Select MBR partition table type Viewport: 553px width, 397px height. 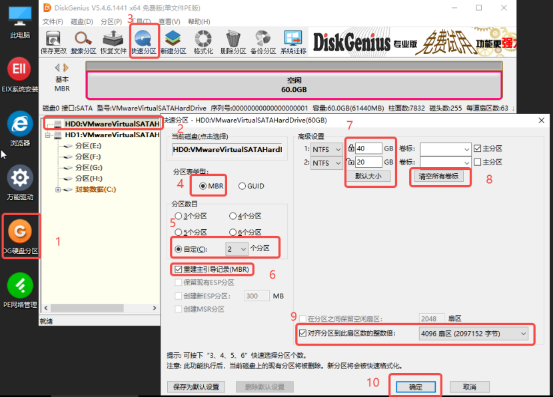(x=212, y=186)
